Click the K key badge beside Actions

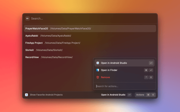click(153, 95)
